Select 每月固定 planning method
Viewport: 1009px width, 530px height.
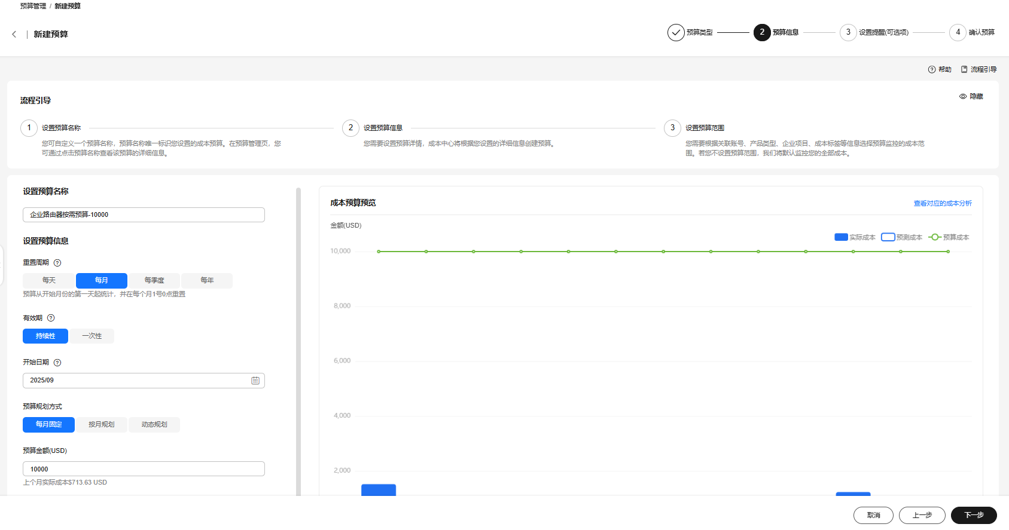coord(48,425)
